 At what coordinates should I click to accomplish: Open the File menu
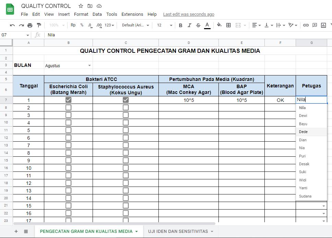(x=24, y=14)
